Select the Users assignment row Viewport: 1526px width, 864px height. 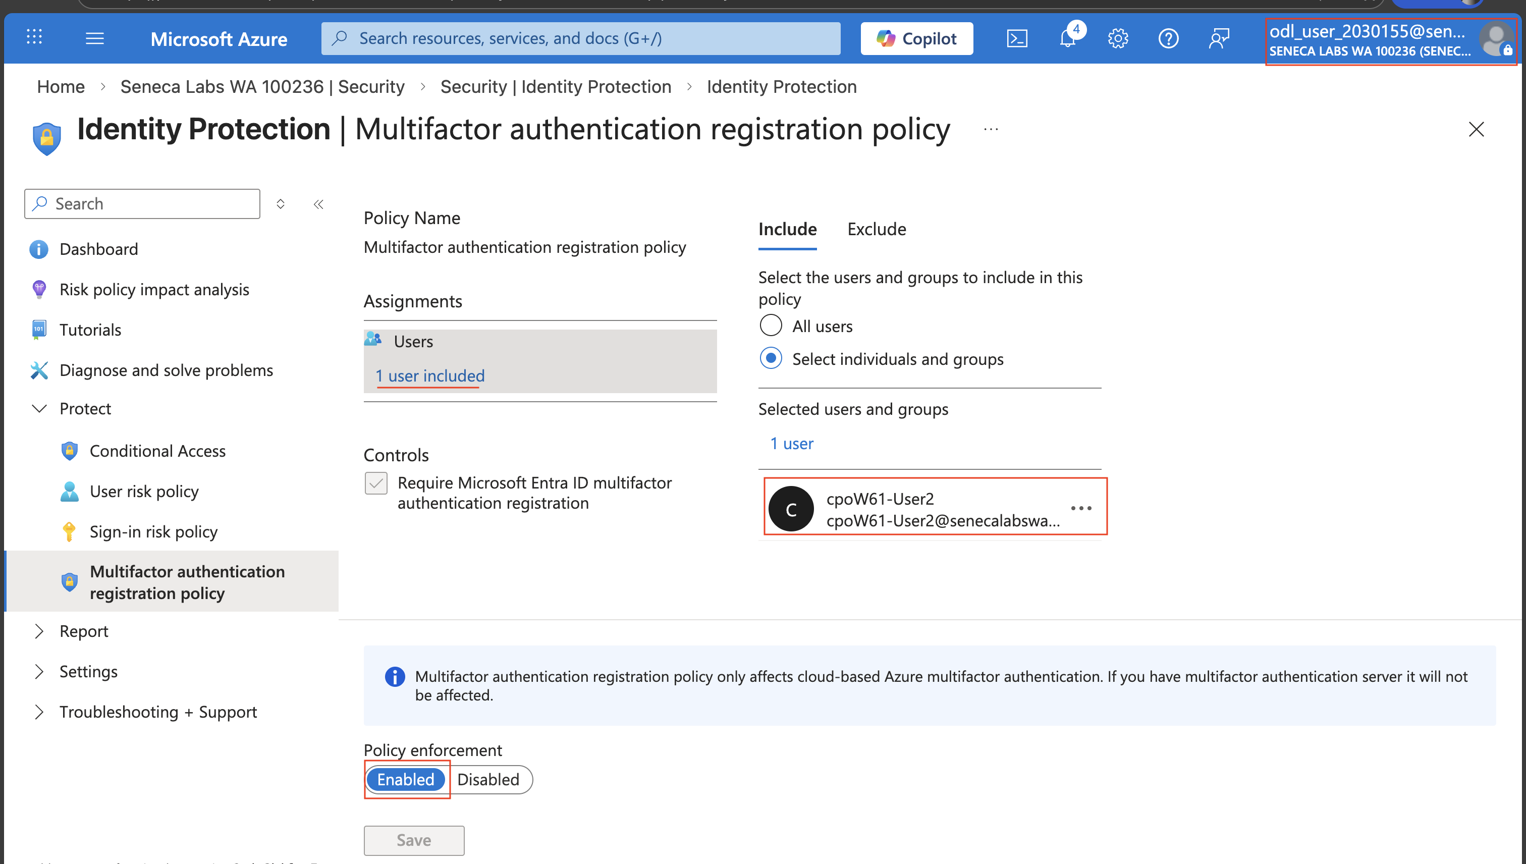pyautogui.click(x=540, y=361)
